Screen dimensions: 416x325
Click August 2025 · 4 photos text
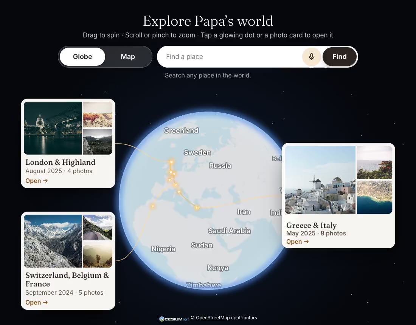pos(59,171)
